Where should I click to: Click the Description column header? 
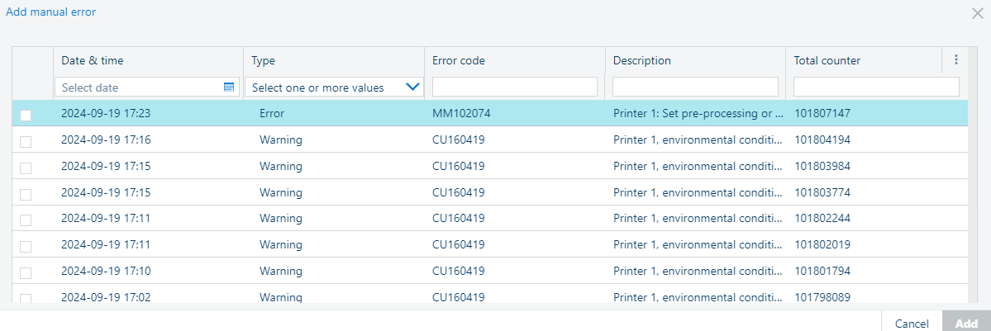pos(642,60)
